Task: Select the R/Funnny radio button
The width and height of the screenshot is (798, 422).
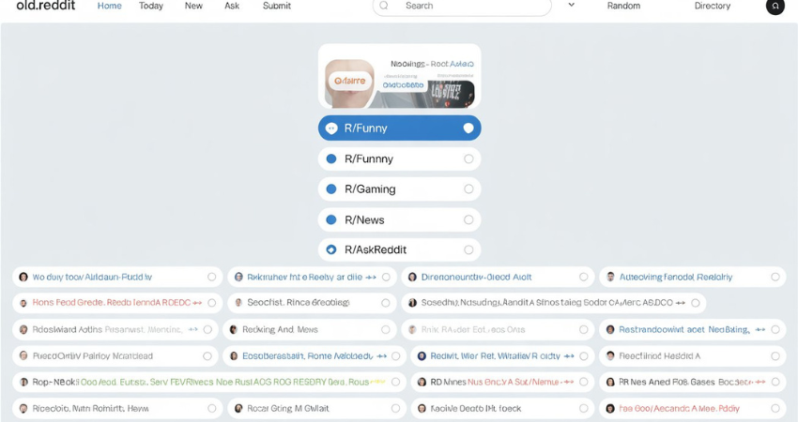Action: [468, 159]
